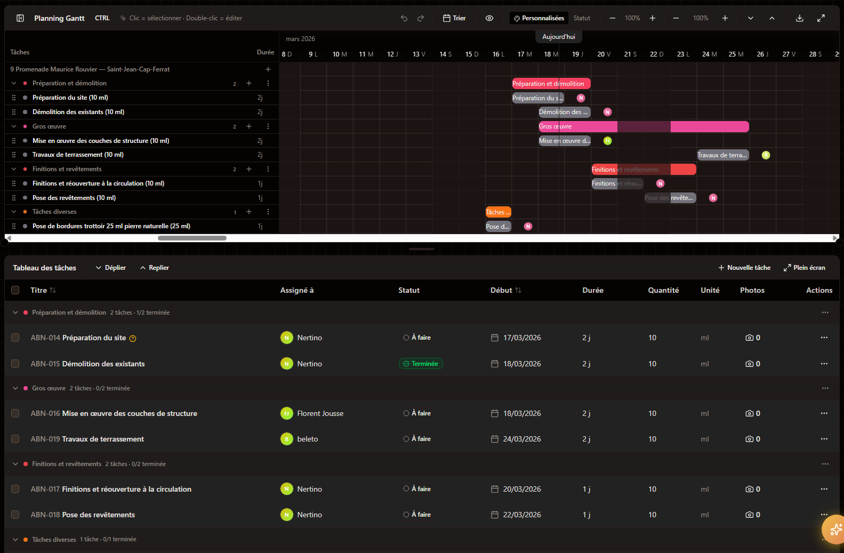This screenshot has width=844, height=553.
Task: Open the actions menu for ABN-015 Démolition des existants
Action: [x=824, y=364]
